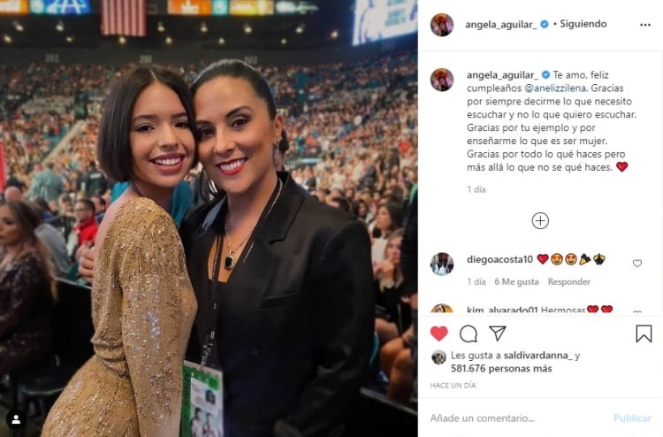Open angela_aguilar_ header profile picture
The width and height of the screenshot is (663, 437).
pos(442,25)
